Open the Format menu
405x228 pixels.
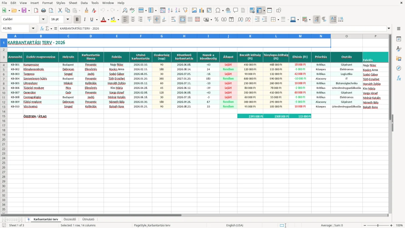pyautogui.click(x=48, y=3)
